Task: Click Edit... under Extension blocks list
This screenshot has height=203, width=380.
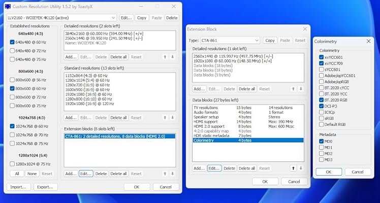Action: (86, 174)
